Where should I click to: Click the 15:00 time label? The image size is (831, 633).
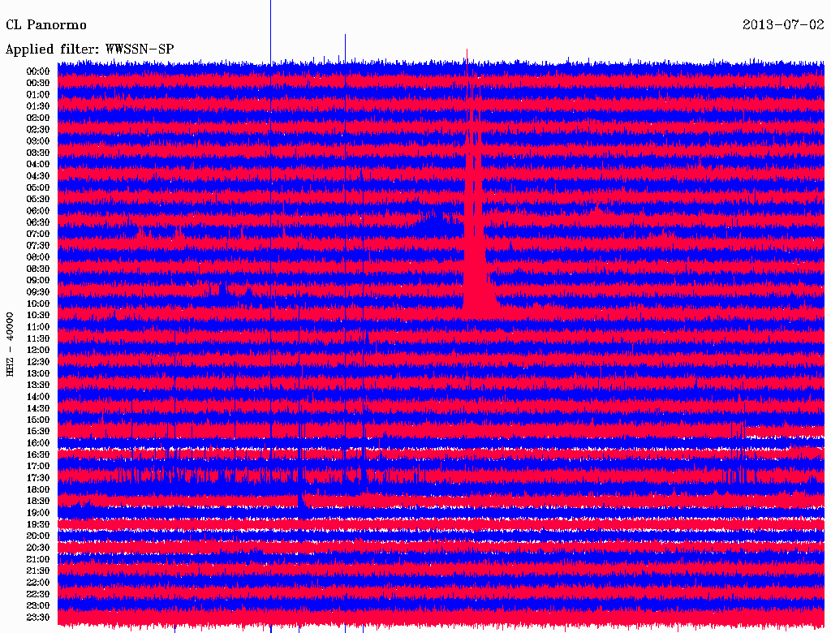click(37, 420)
